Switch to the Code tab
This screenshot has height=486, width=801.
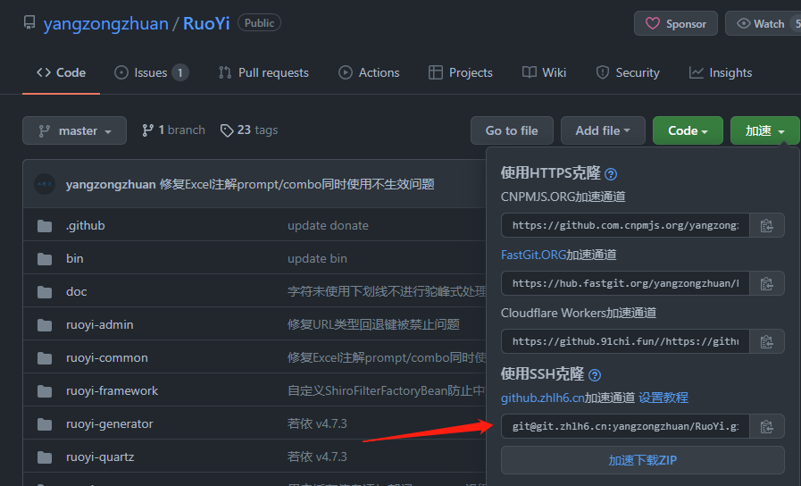pos(62,72)
